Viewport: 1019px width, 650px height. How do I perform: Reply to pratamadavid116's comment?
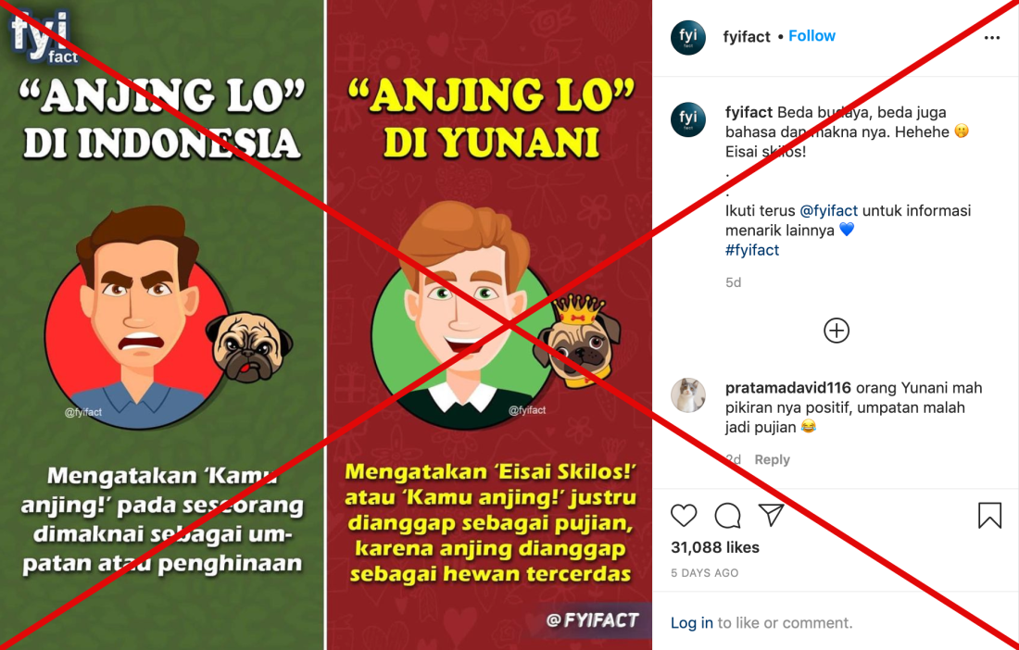pos(772,460)
